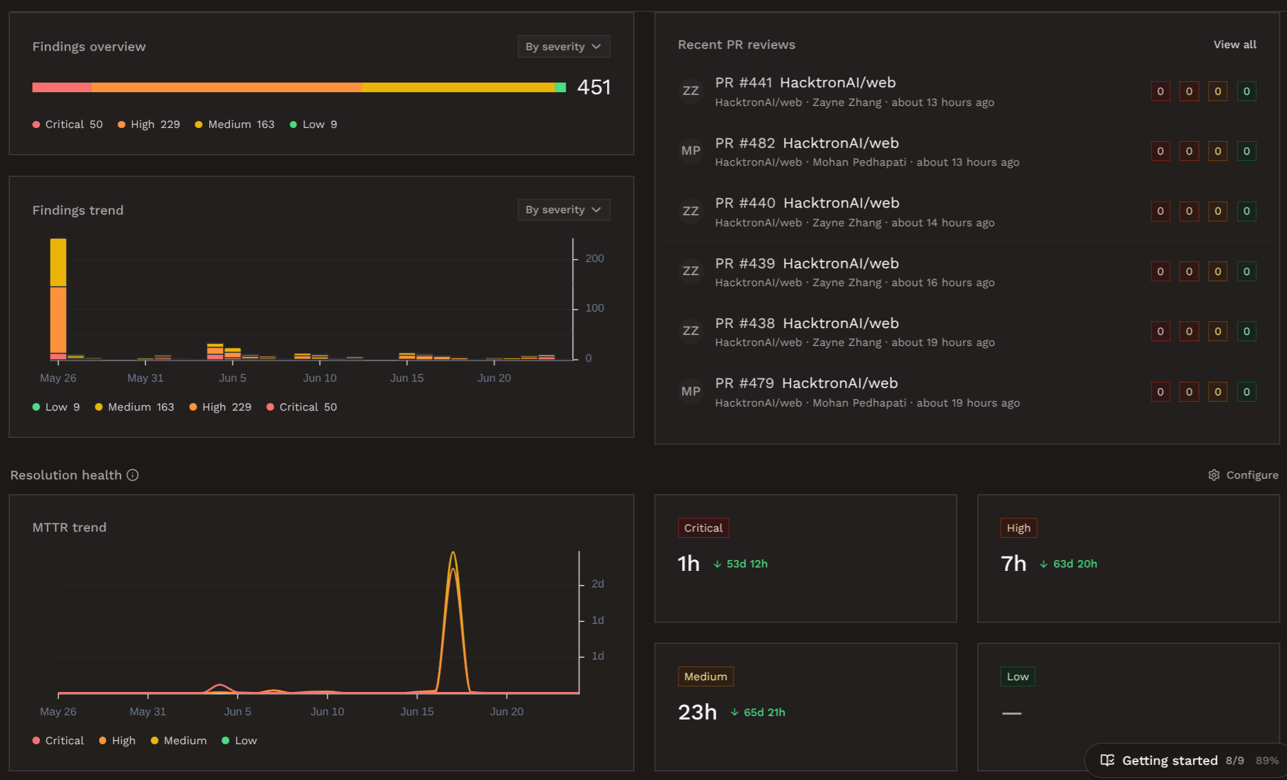Click the red critical count badge on PR #441
This screenshot has height=780, width=1287.
tap(1160, 91)
